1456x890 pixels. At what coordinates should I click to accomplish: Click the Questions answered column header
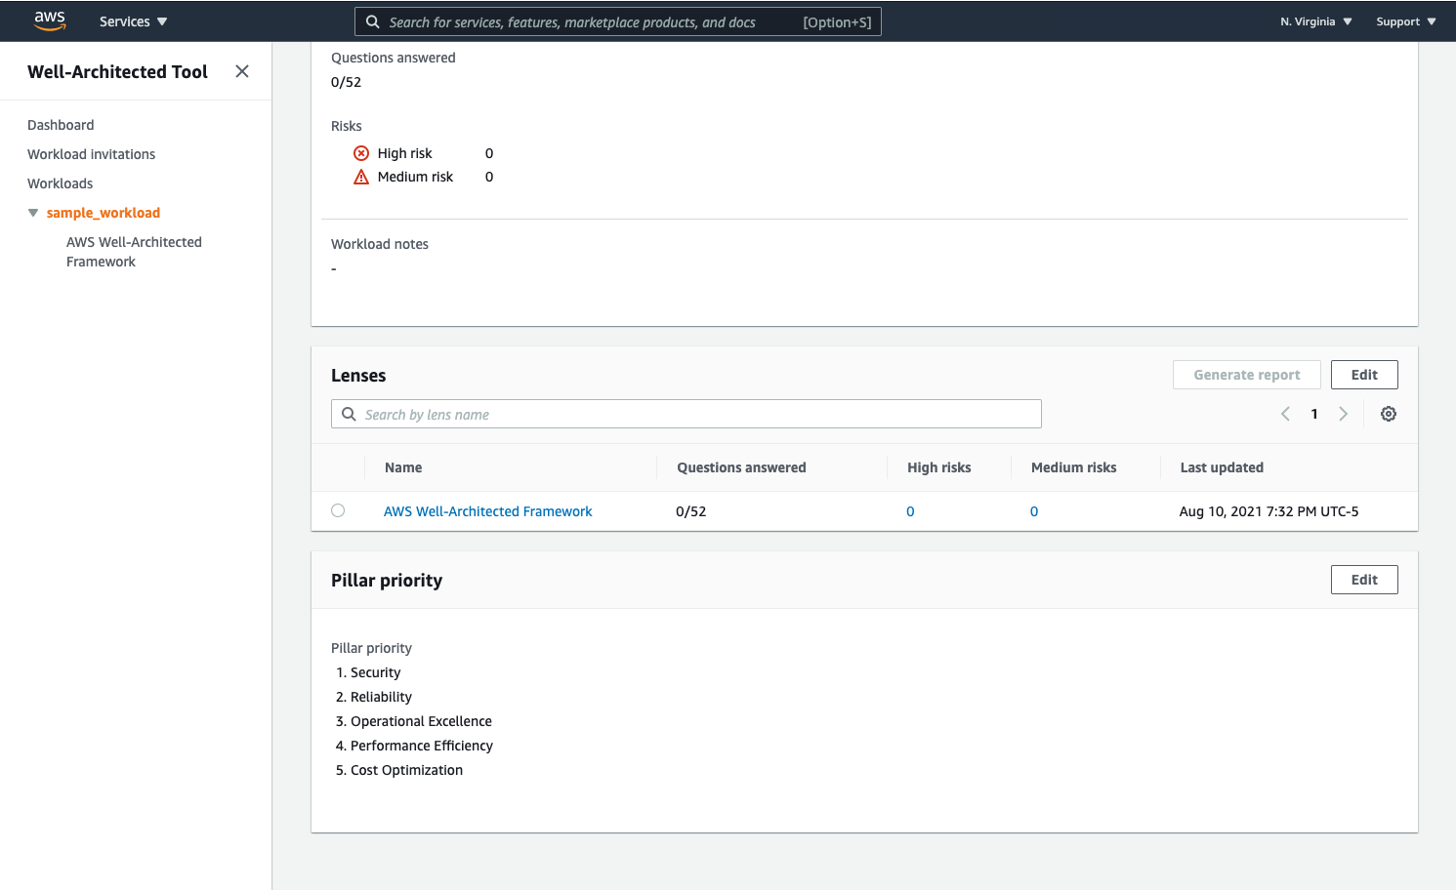741,467
